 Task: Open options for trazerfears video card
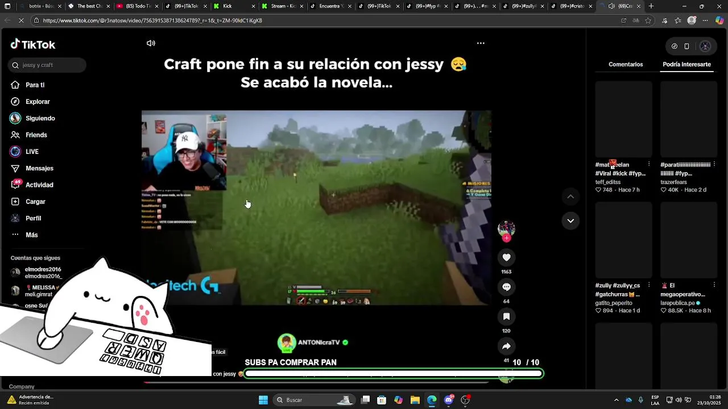point(714,164)
